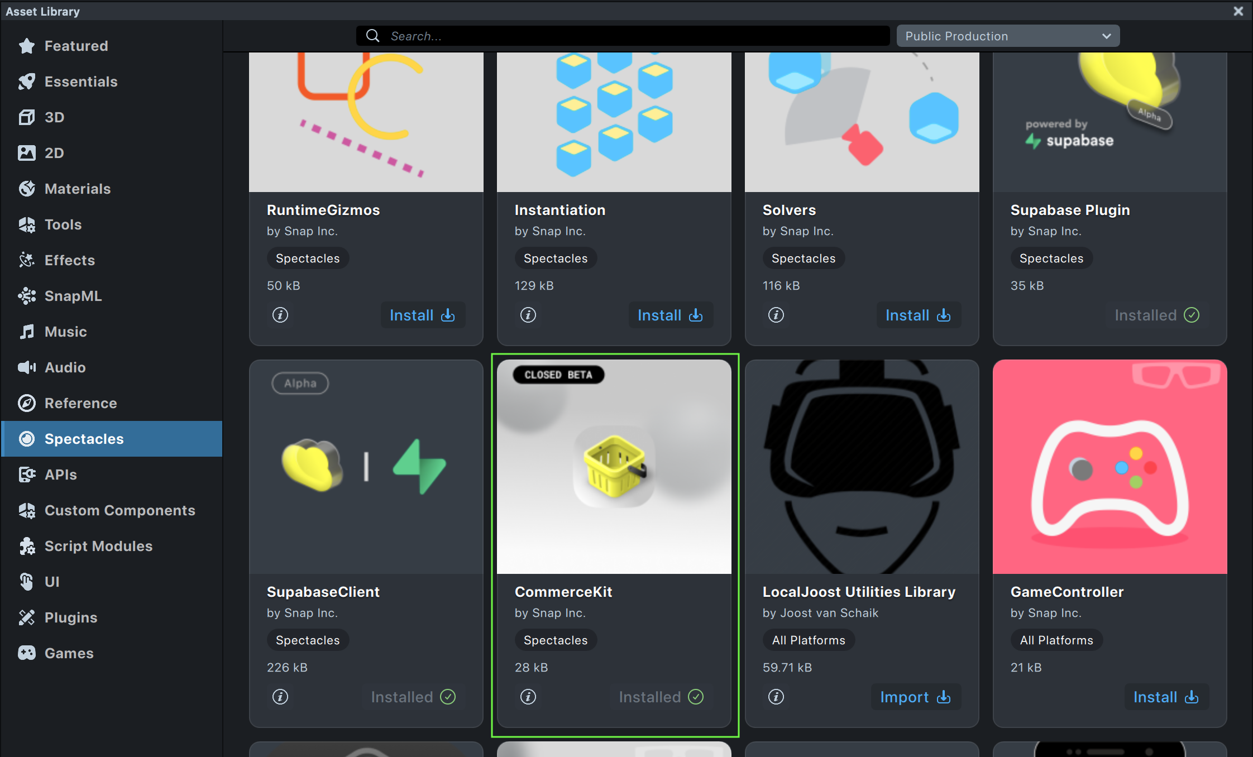Screen dimensions: 1253x757
Task: Show info for the CommerceKit asset
Action: point(528,697)
